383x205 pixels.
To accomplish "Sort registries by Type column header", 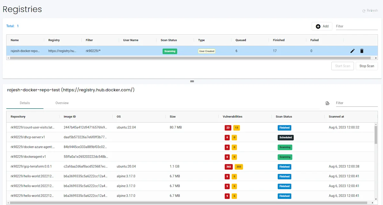I will click(201, 40).
